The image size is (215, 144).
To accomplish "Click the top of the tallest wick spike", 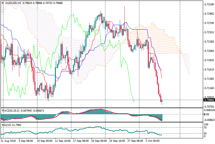I will click(124, 6).
